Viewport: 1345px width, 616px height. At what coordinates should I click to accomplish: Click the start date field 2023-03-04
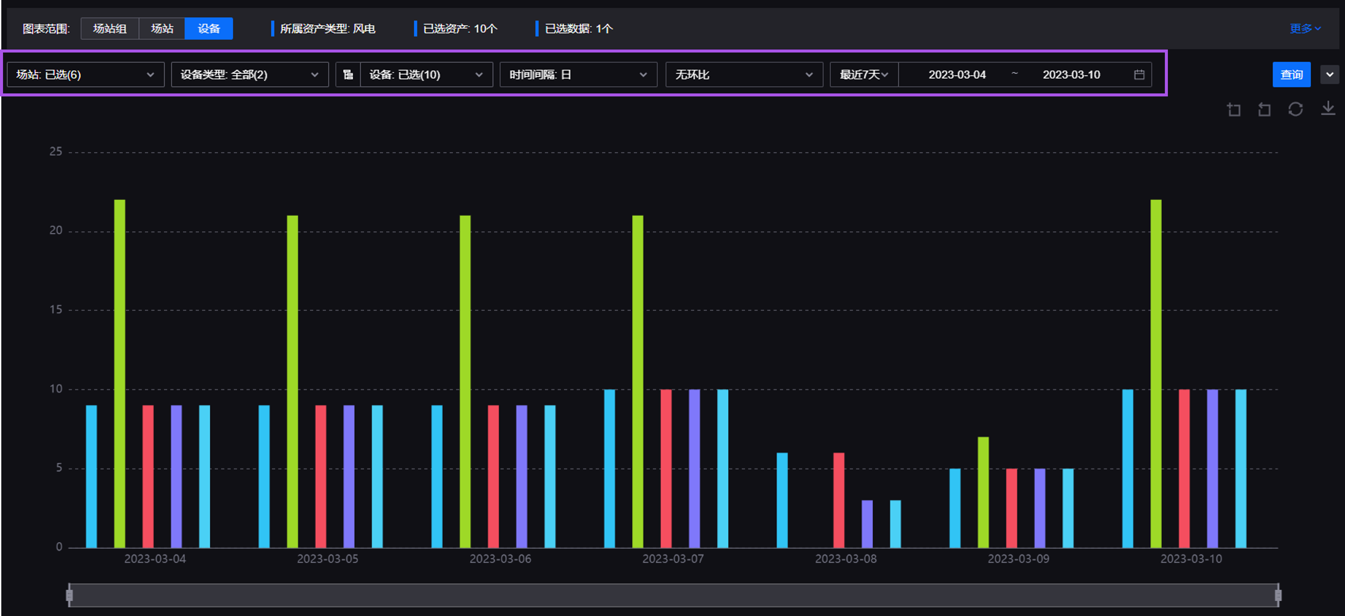coord(958,74)
